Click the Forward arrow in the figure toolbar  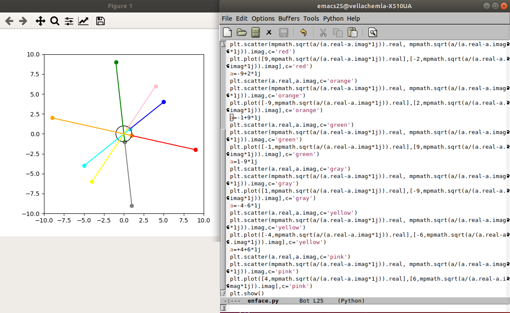tap(23, 21)
